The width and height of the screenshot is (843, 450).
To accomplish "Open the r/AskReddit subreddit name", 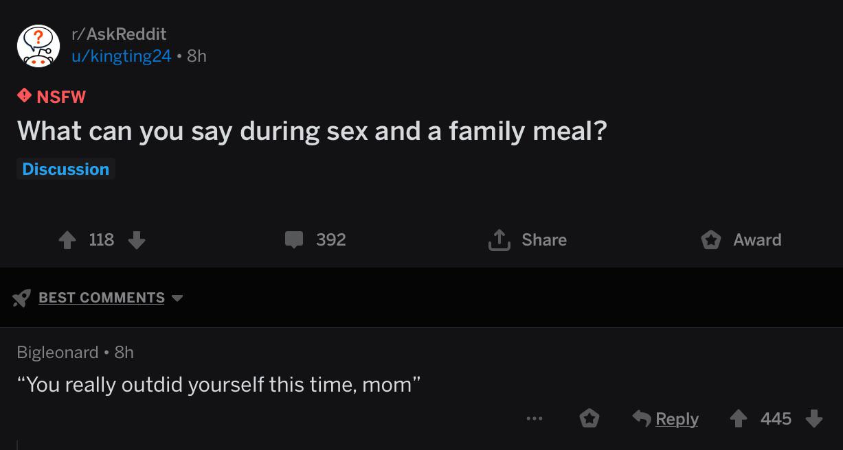I will (118, 33).
